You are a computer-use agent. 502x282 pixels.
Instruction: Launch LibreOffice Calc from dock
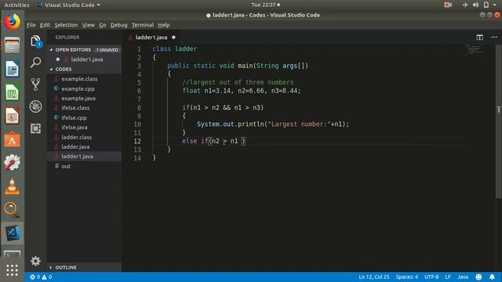pos(13,92)
